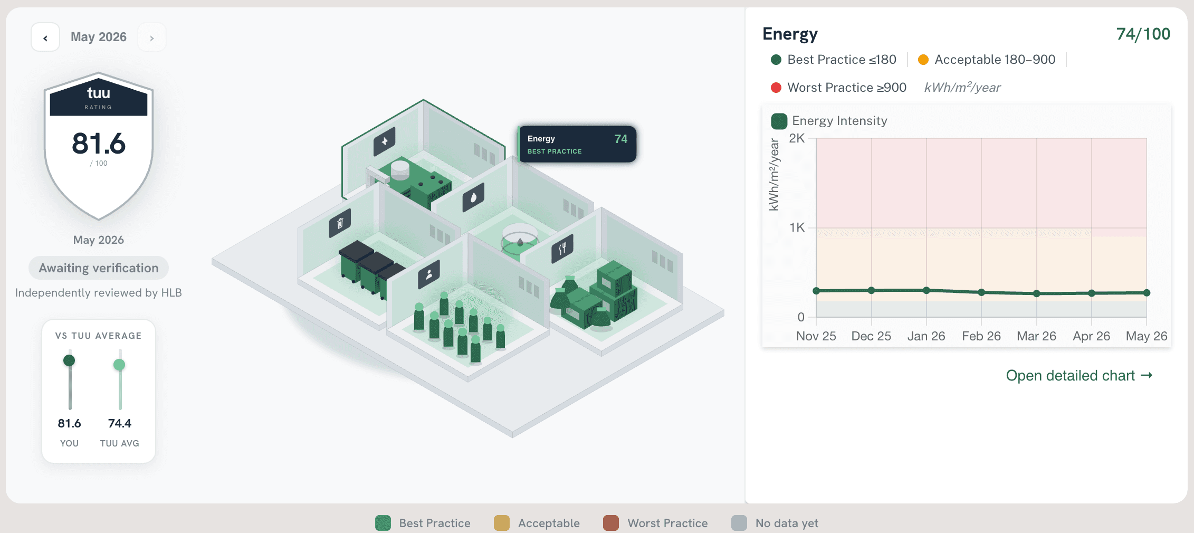Image resolution: width=1194 pixels, height=533 pixels.
Task: Click the Acceptable yellow legend swatch
Action: [502, 523]
